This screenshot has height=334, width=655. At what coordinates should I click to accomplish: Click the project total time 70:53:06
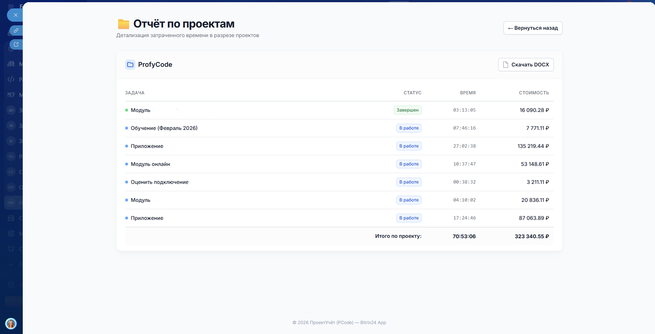[x=464, y=236]
